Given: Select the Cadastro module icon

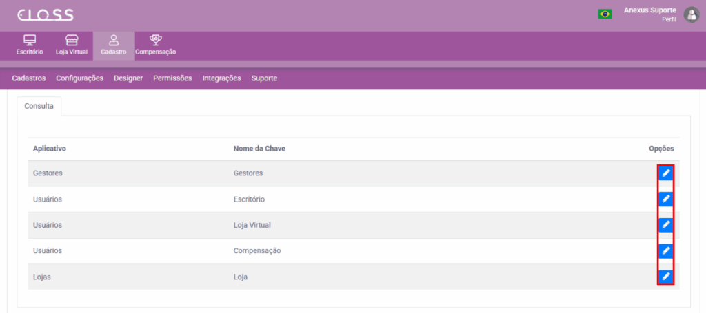Looking at the screenshot, I should pos(114,45).
